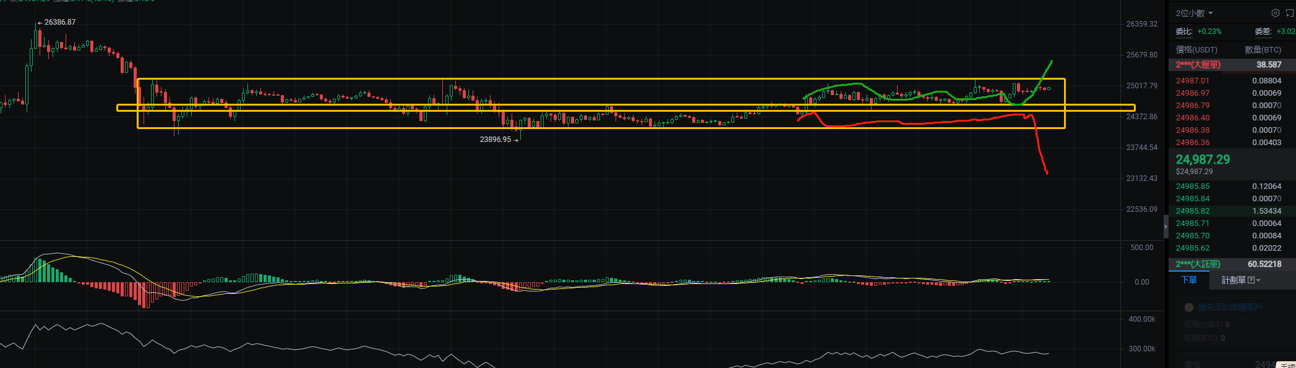Click the order book pop-out window icon

click(1289, 13)
